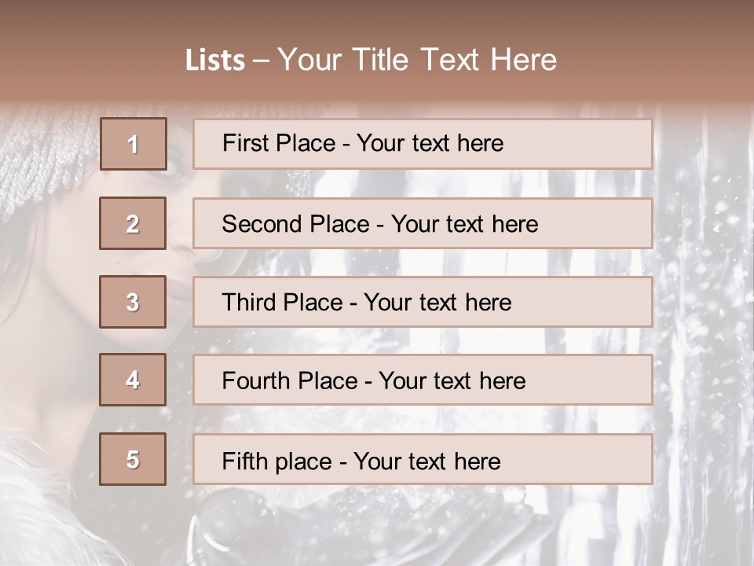754x566 pixels.
Task: Click the number 1 box
Action: coord(133,144)
